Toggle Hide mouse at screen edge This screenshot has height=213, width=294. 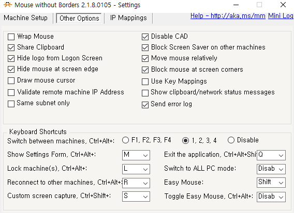[11, 69]
